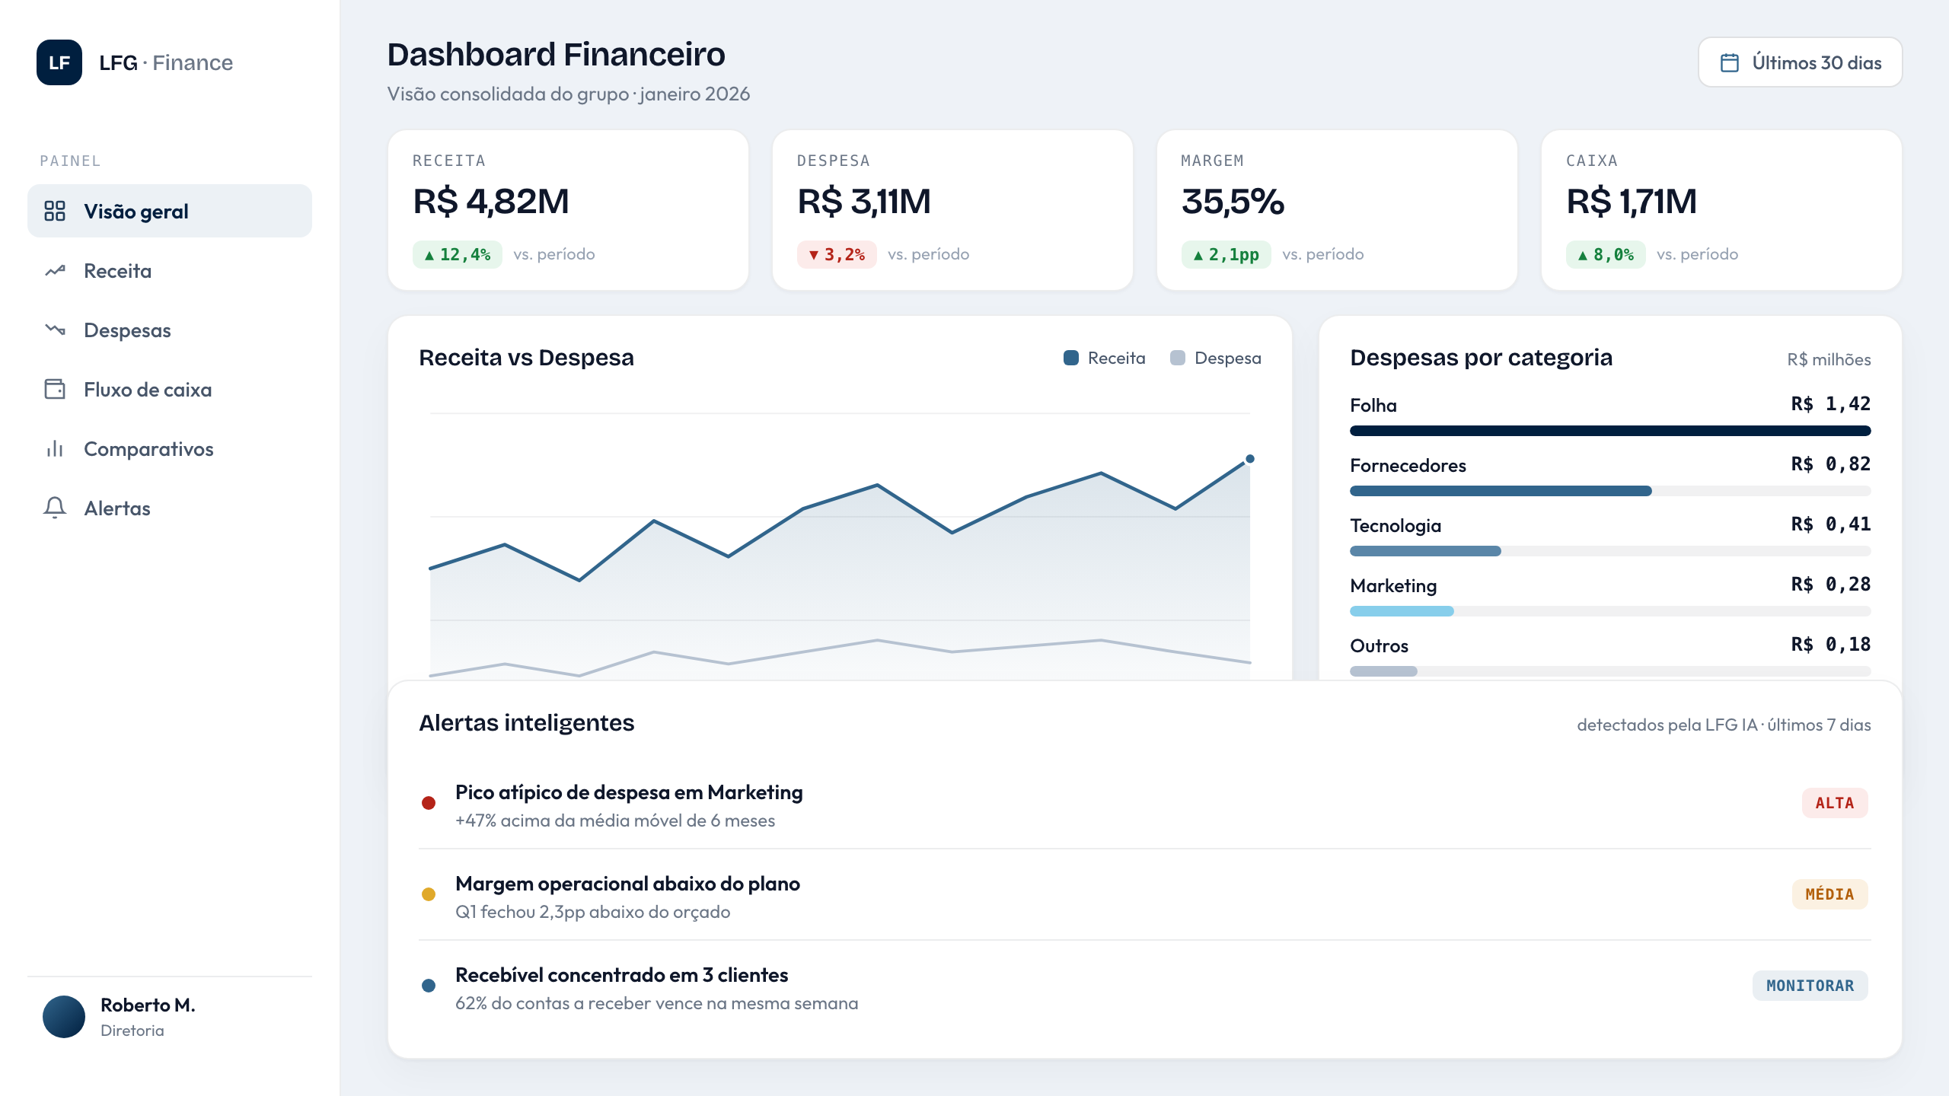The image size is (1949, 1096).
Task: Click the last data point on Receita line
Action: click(1250, 459)
